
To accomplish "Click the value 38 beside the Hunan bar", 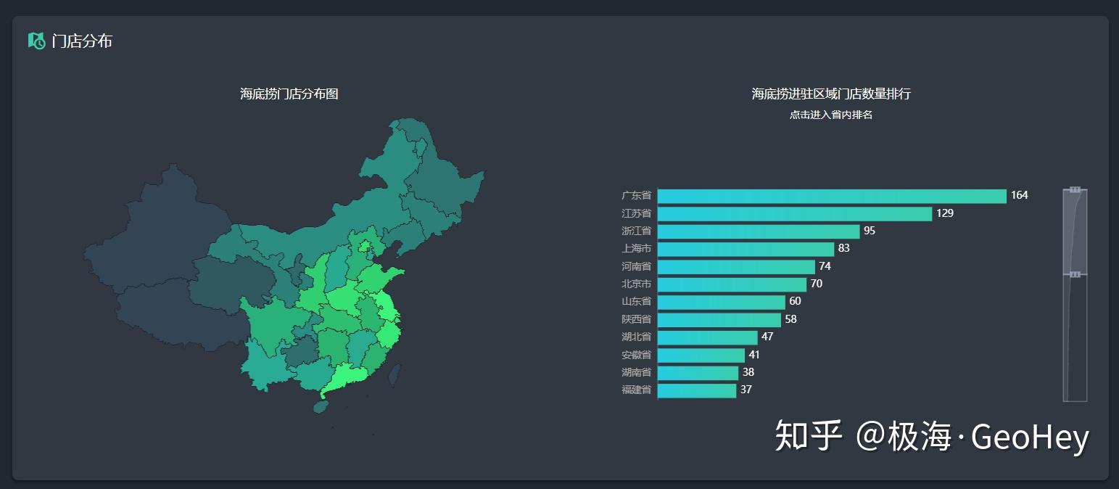I will point(748,372).
